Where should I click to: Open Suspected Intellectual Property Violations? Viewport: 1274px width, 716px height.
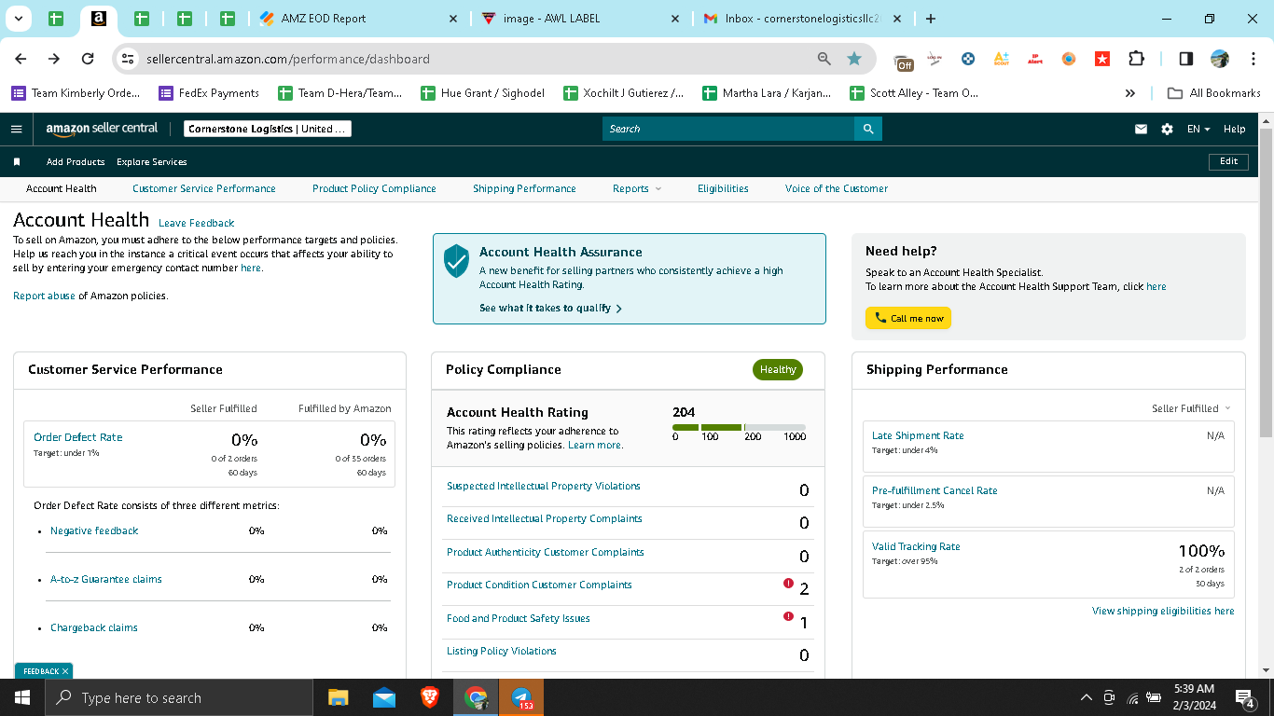(544, 486)
